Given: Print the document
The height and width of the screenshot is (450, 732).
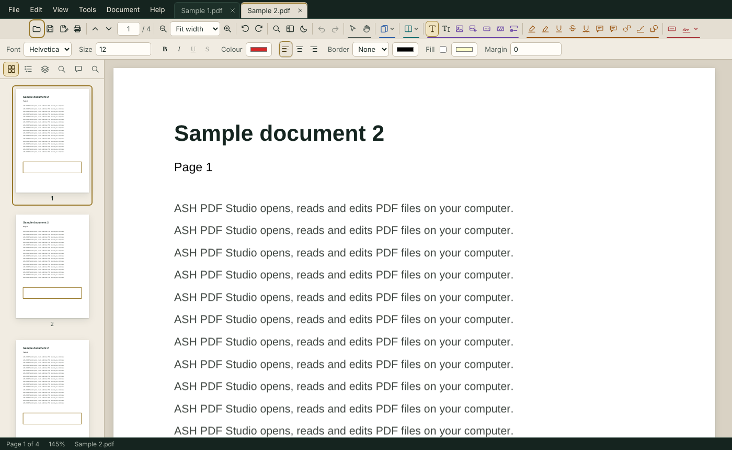Looking at the screenshot, I should pos(77,29).
